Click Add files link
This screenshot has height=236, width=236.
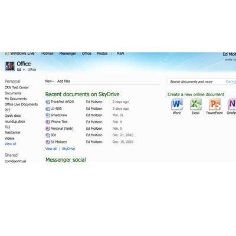pyautogui.click(x=64, y=81)
